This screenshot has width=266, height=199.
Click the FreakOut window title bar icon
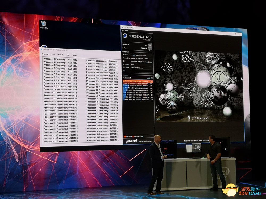coord(41,49)
